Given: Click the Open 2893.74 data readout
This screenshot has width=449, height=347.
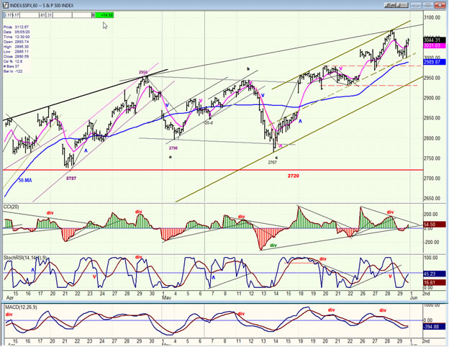Looking at the screenshot, I should click(x=16, y=42).
